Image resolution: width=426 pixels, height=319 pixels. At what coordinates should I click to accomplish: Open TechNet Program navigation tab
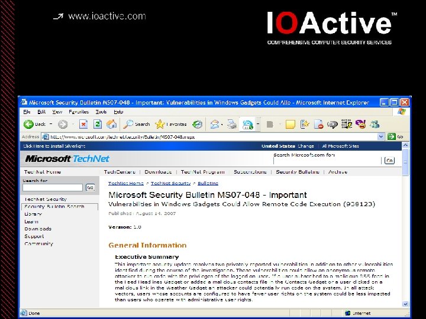203,172
